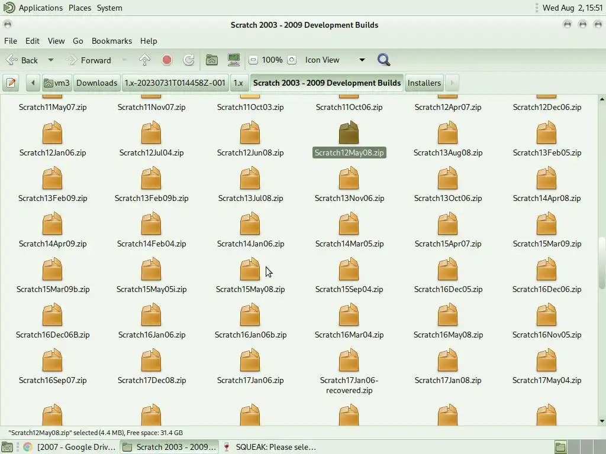
Task: Click the Back button
Action: pos(23,60)
